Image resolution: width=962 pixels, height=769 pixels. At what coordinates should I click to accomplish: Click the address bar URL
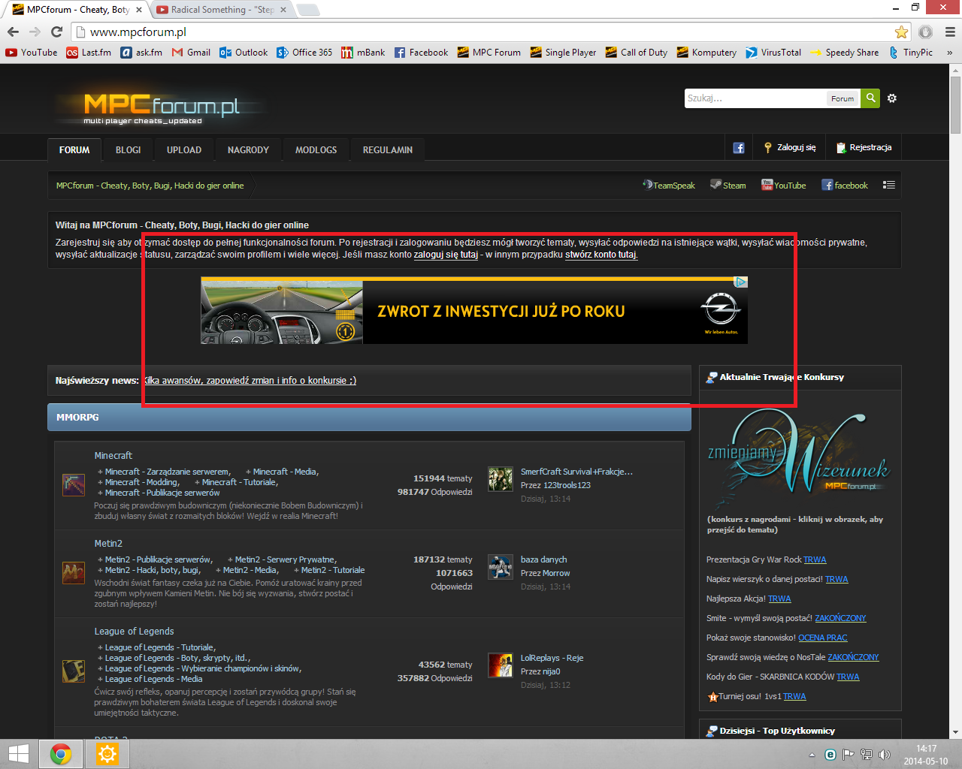(x=138, y=32)
